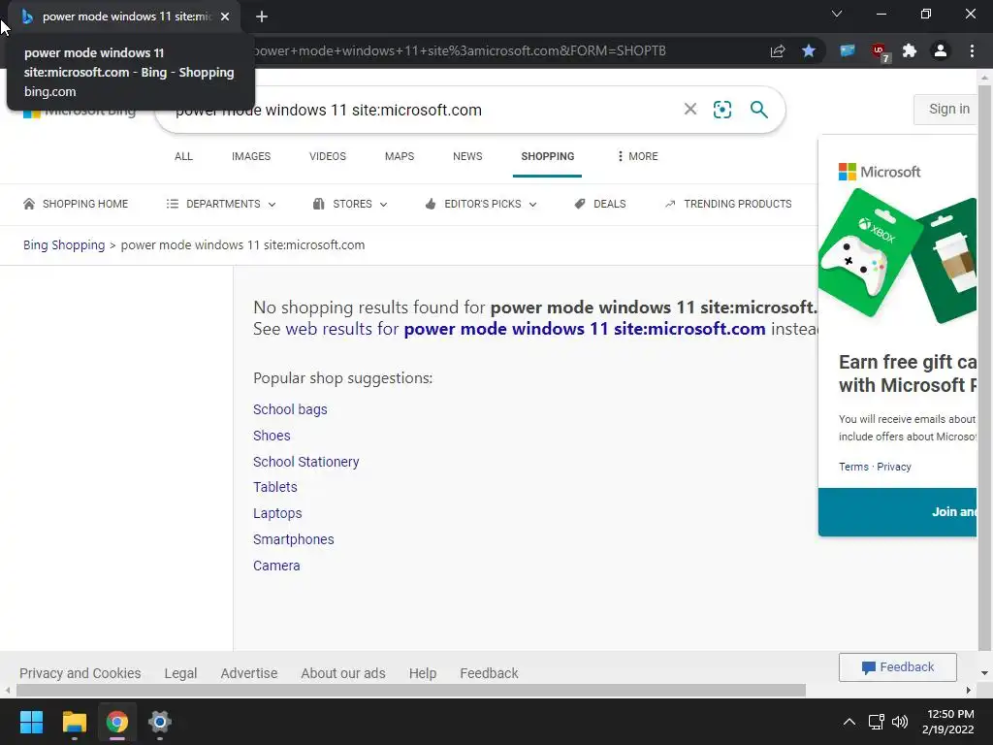
Task: Click the Chrome taskbar icon
Action: tap(117, 722)
